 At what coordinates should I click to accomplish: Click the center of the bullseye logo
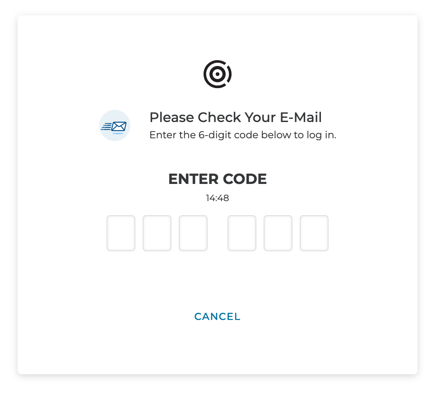(218, 73)
